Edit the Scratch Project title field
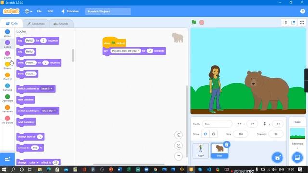This screenshot has height=173, width=308. (x=108, y=12)
